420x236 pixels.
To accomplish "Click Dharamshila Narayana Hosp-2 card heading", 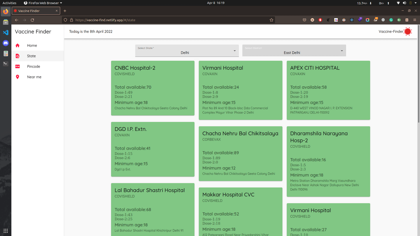I will click(319, 137).
